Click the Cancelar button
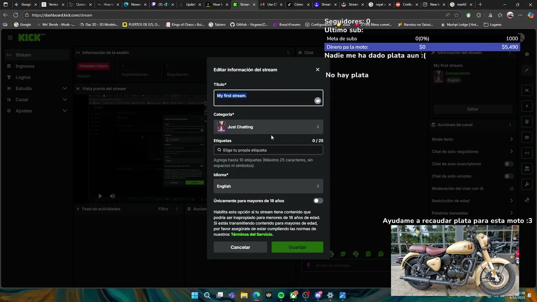This screenshot has height=302, width=537. (x=240, y=247)
